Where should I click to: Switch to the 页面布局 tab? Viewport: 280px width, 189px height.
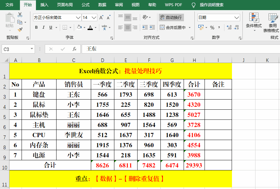(65, 5)
